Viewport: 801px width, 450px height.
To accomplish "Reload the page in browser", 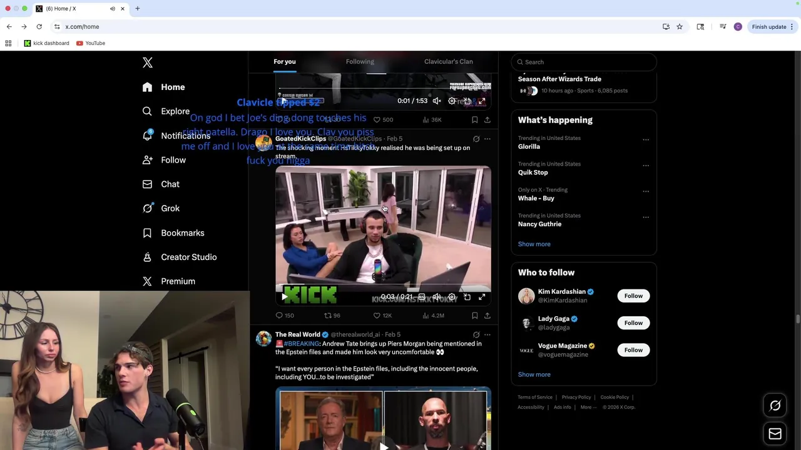I will coord(39,27).
